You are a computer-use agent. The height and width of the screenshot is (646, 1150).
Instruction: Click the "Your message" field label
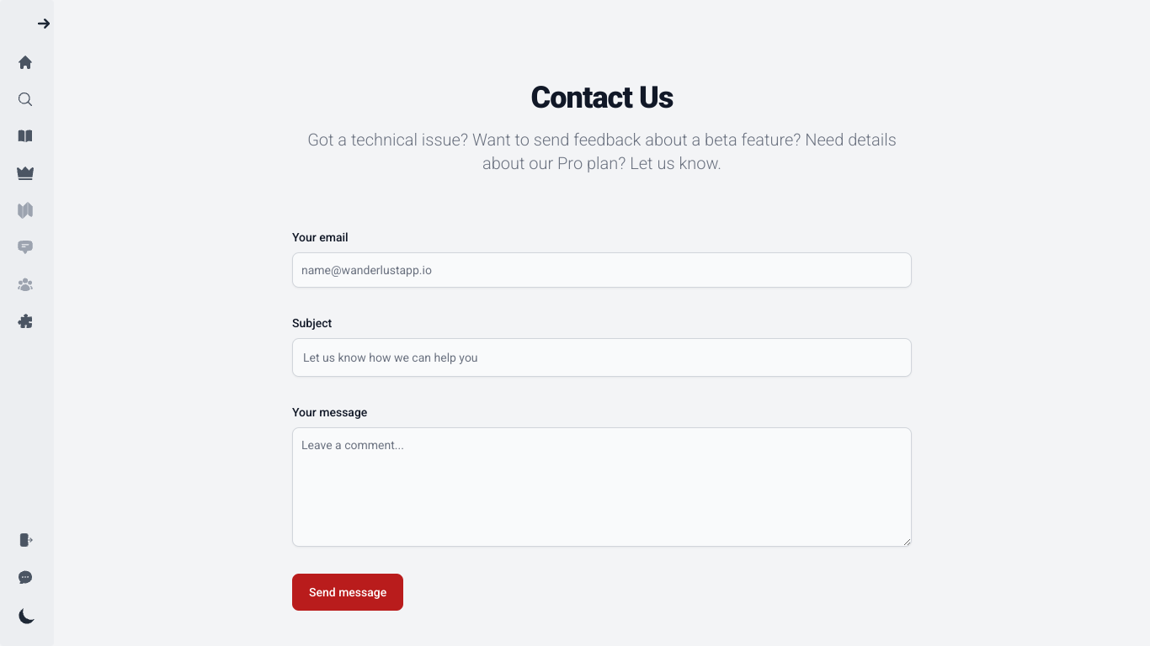[x=330, y=412]
